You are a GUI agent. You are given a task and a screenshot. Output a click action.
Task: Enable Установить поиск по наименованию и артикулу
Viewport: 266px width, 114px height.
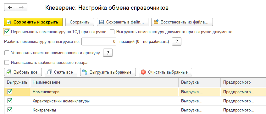(7, 53)
